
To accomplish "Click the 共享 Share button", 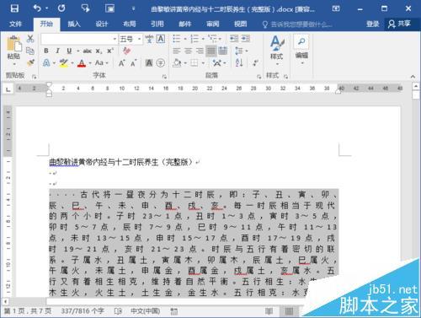I will click(400, 24).
